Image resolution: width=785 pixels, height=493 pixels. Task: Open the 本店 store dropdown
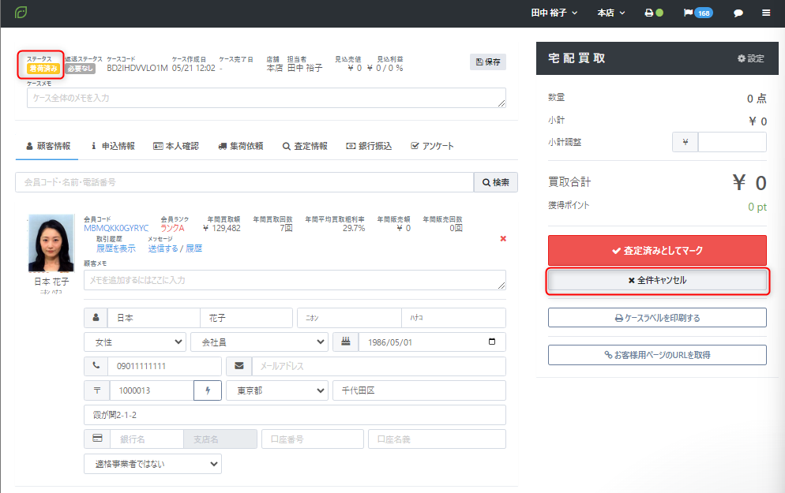coord(610,13)
